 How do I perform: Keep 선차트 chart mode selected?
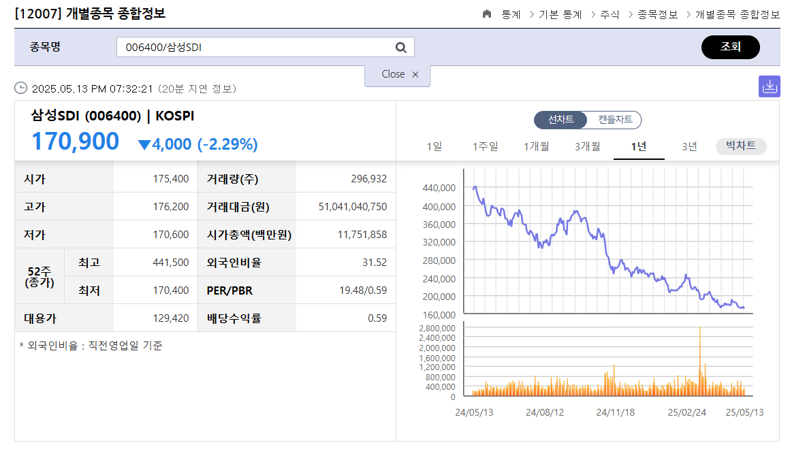(560, 120)
